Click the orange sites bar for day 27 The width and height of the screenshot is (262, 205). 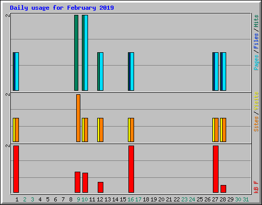(x=216, y=130)
